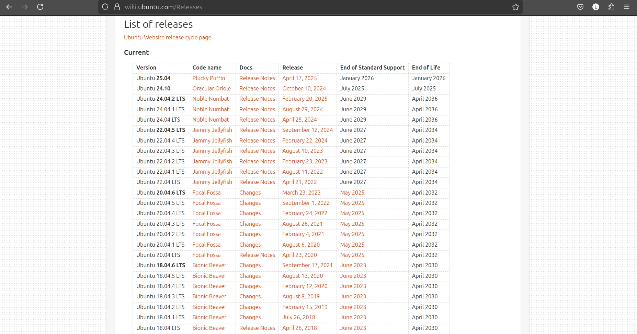The height and width of the screenshot is (334, 637).
Task: Open June 2023 link for Ubuntu 18.04 LTS
Action: 353,328
